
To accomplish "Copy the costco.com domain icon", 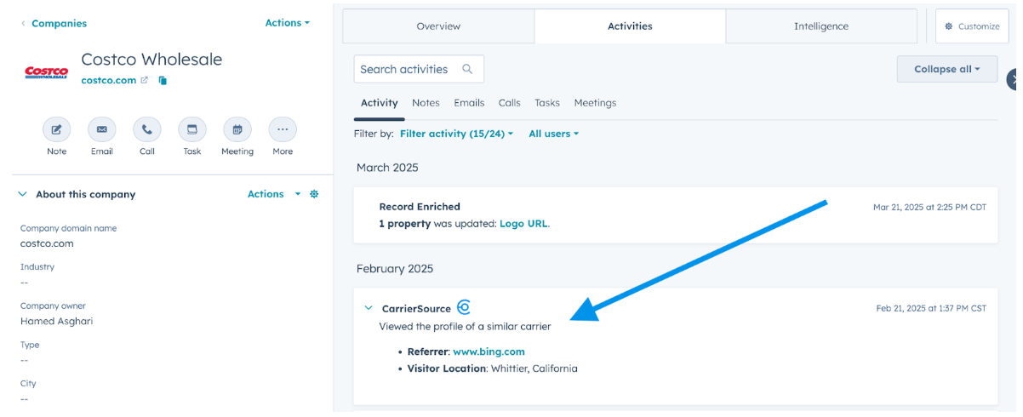I will coord(163,80).
